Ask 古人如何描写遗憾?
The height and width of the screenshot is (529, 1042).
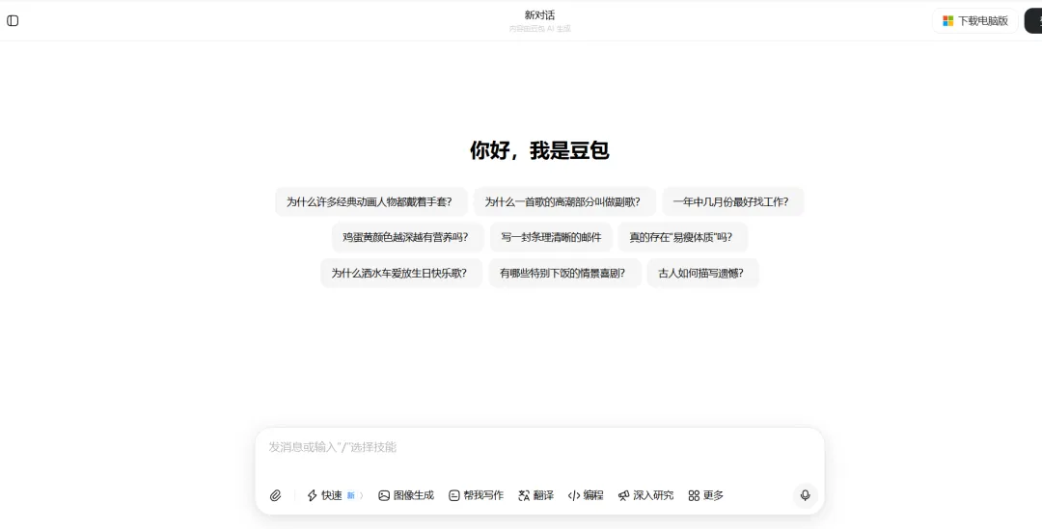702,273
